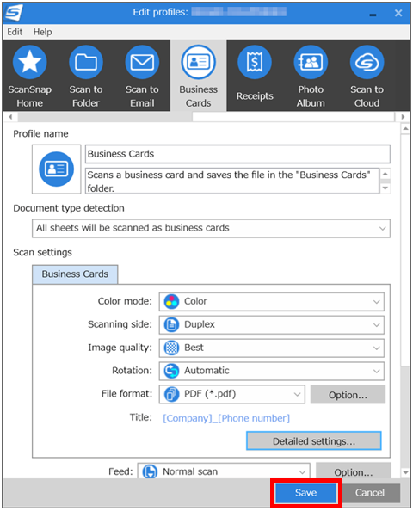Minimize the Edit profiles window
Image resolution: width=413 pixels, height=511 pixels.
coord(373,14)
